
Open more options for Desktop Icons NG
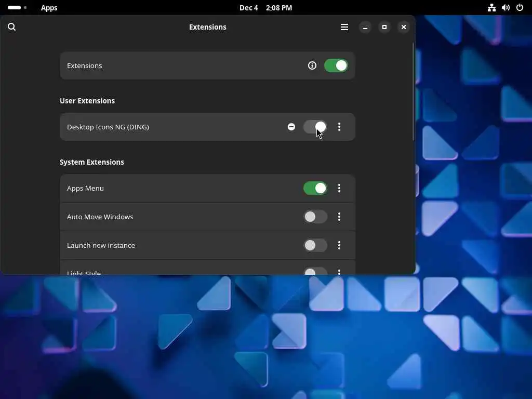(339, 127)
